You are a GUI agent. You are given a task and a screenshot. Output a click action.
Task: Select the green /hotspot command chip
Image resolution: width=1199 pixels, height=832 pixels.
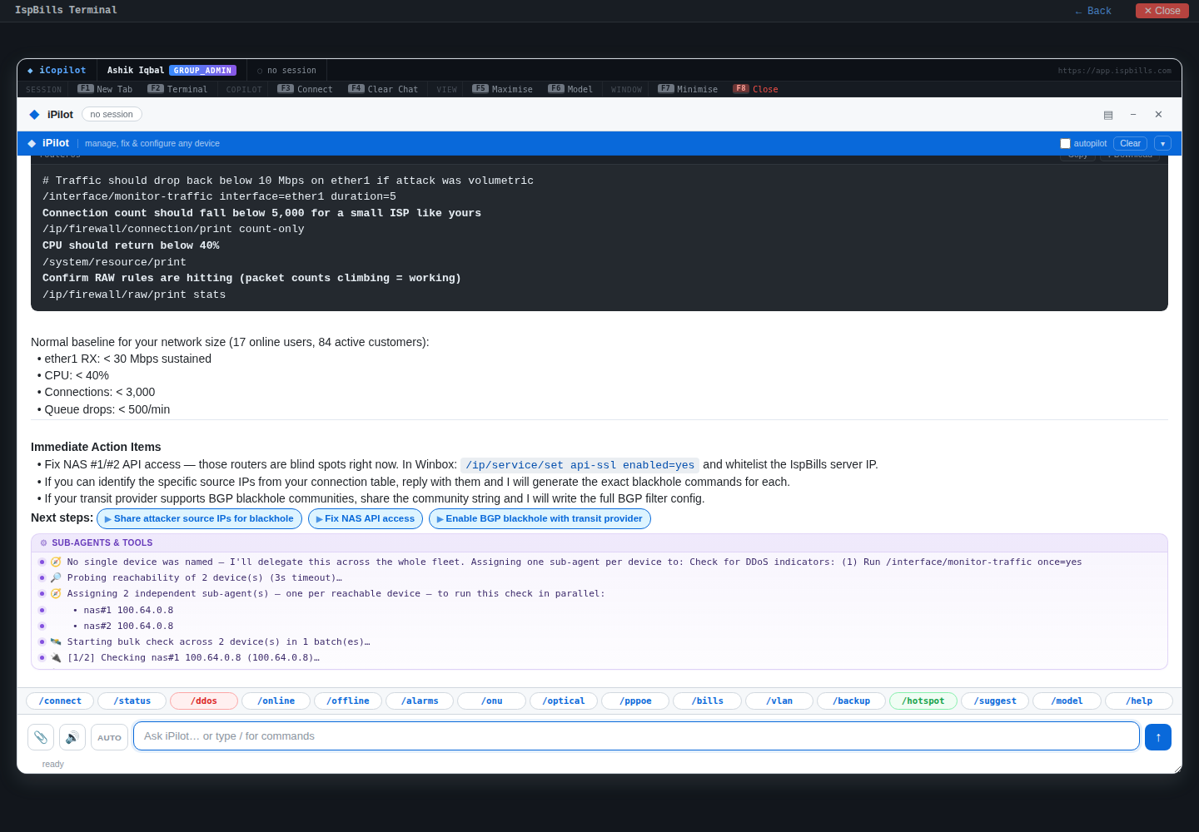click(x=923, y=701)
